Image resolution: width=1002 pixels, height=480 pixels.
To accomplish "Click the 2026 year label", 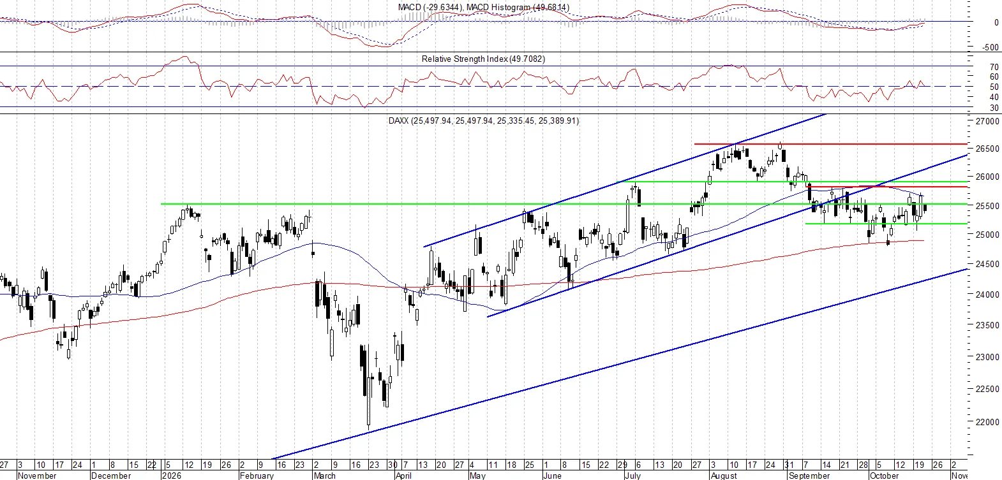I will (172, 476).
